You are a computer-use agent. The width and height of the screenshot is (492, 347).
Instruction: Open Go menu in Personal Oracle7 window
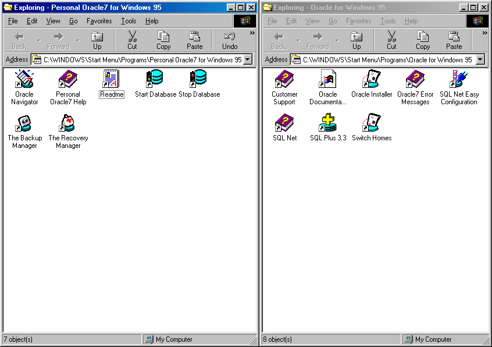click(73, 21)
